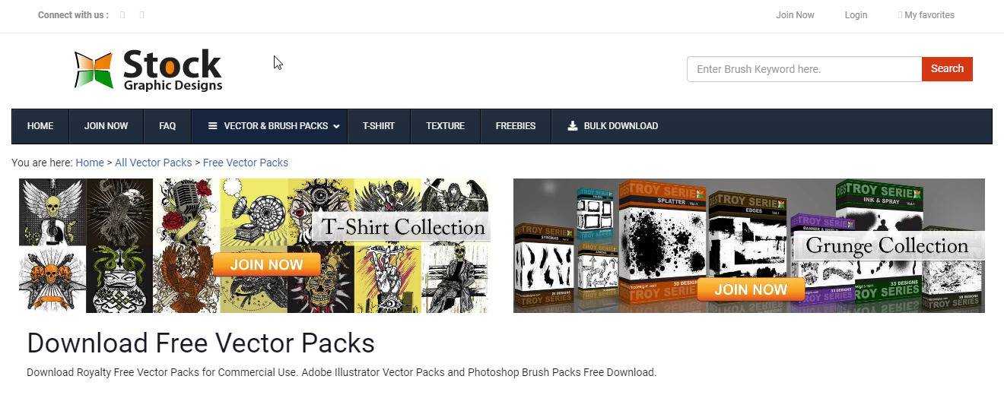The image size is (1004, 395).
Task: Open the Login link
Action: [856, 15]
